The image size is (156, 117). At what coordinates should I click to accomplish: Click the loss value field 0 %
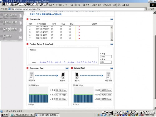(x=106, y=62)
